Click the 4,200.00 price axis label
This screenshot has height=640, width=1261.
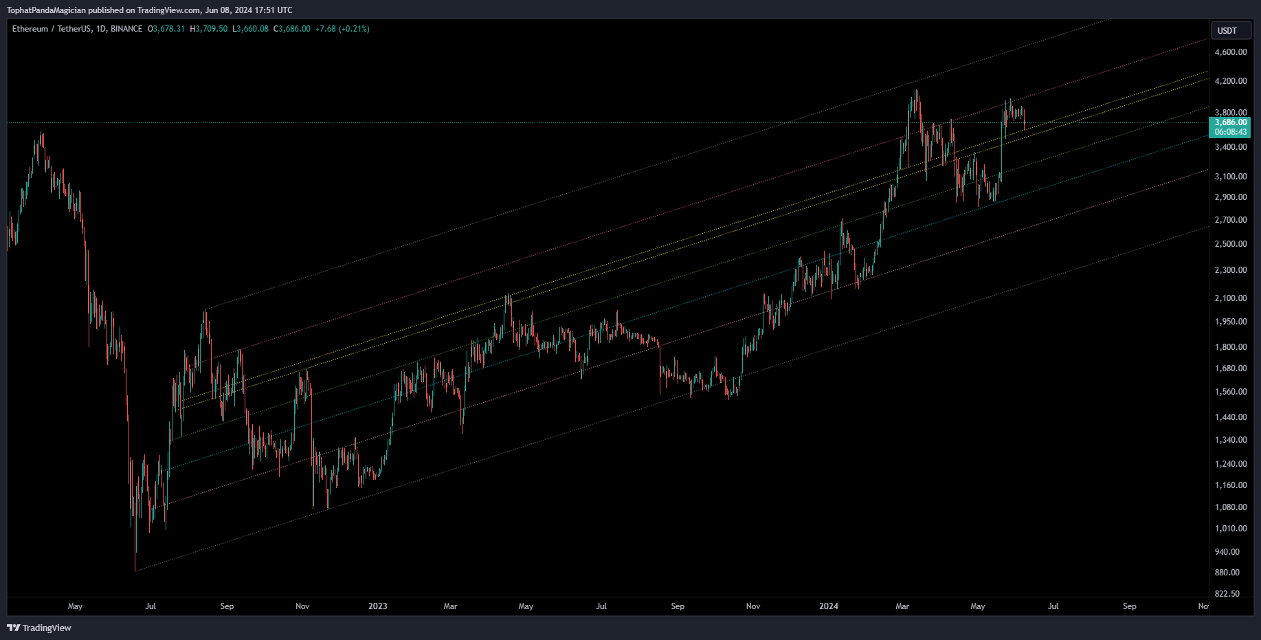pos(1231,81)
